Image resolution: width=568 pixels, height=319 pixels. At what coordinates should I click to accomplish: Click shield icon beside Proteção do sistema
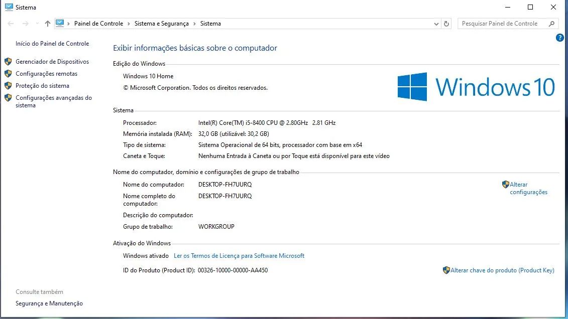pos(8,86)
